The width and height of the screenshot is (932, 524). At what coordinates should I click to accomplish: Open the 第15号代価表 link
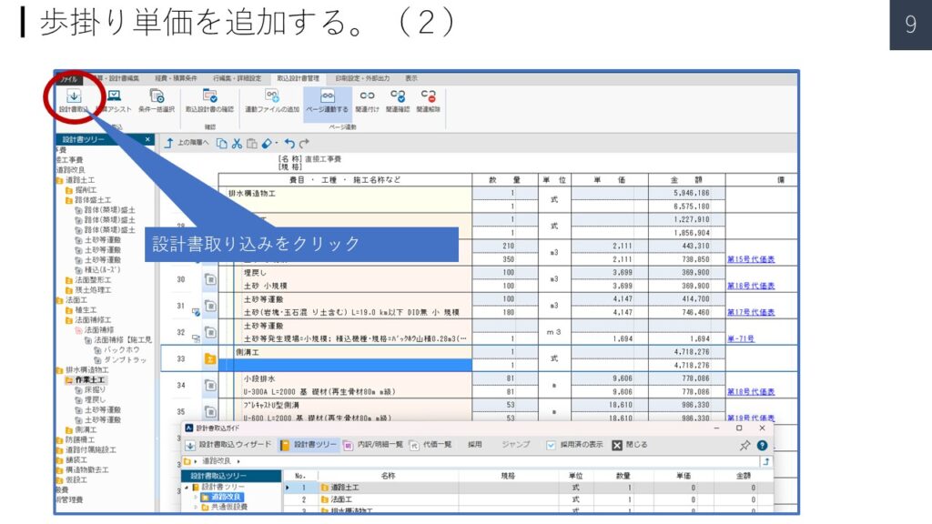pyautogui.click(x=751, y=258)
